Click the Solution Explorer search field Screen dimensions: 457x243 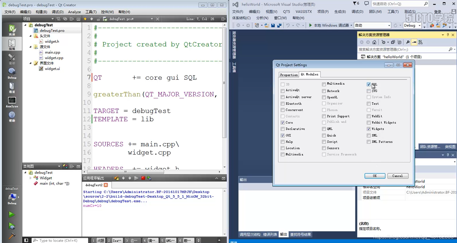(x=407, y=49)
